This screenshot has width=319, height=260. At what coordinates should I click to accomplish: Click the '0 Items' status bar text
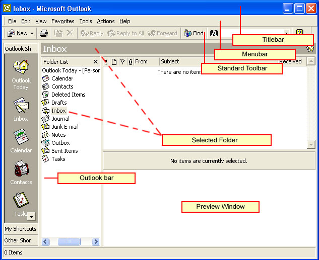click(x=13, y=252)
